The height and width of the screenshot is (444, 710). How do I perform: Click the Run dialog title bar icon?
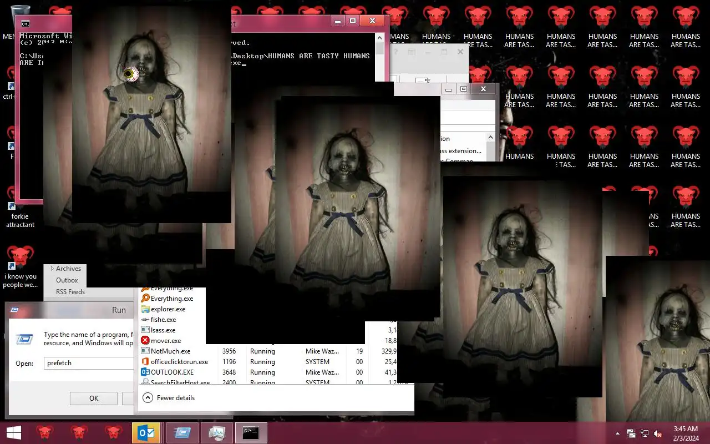[14, 310]
